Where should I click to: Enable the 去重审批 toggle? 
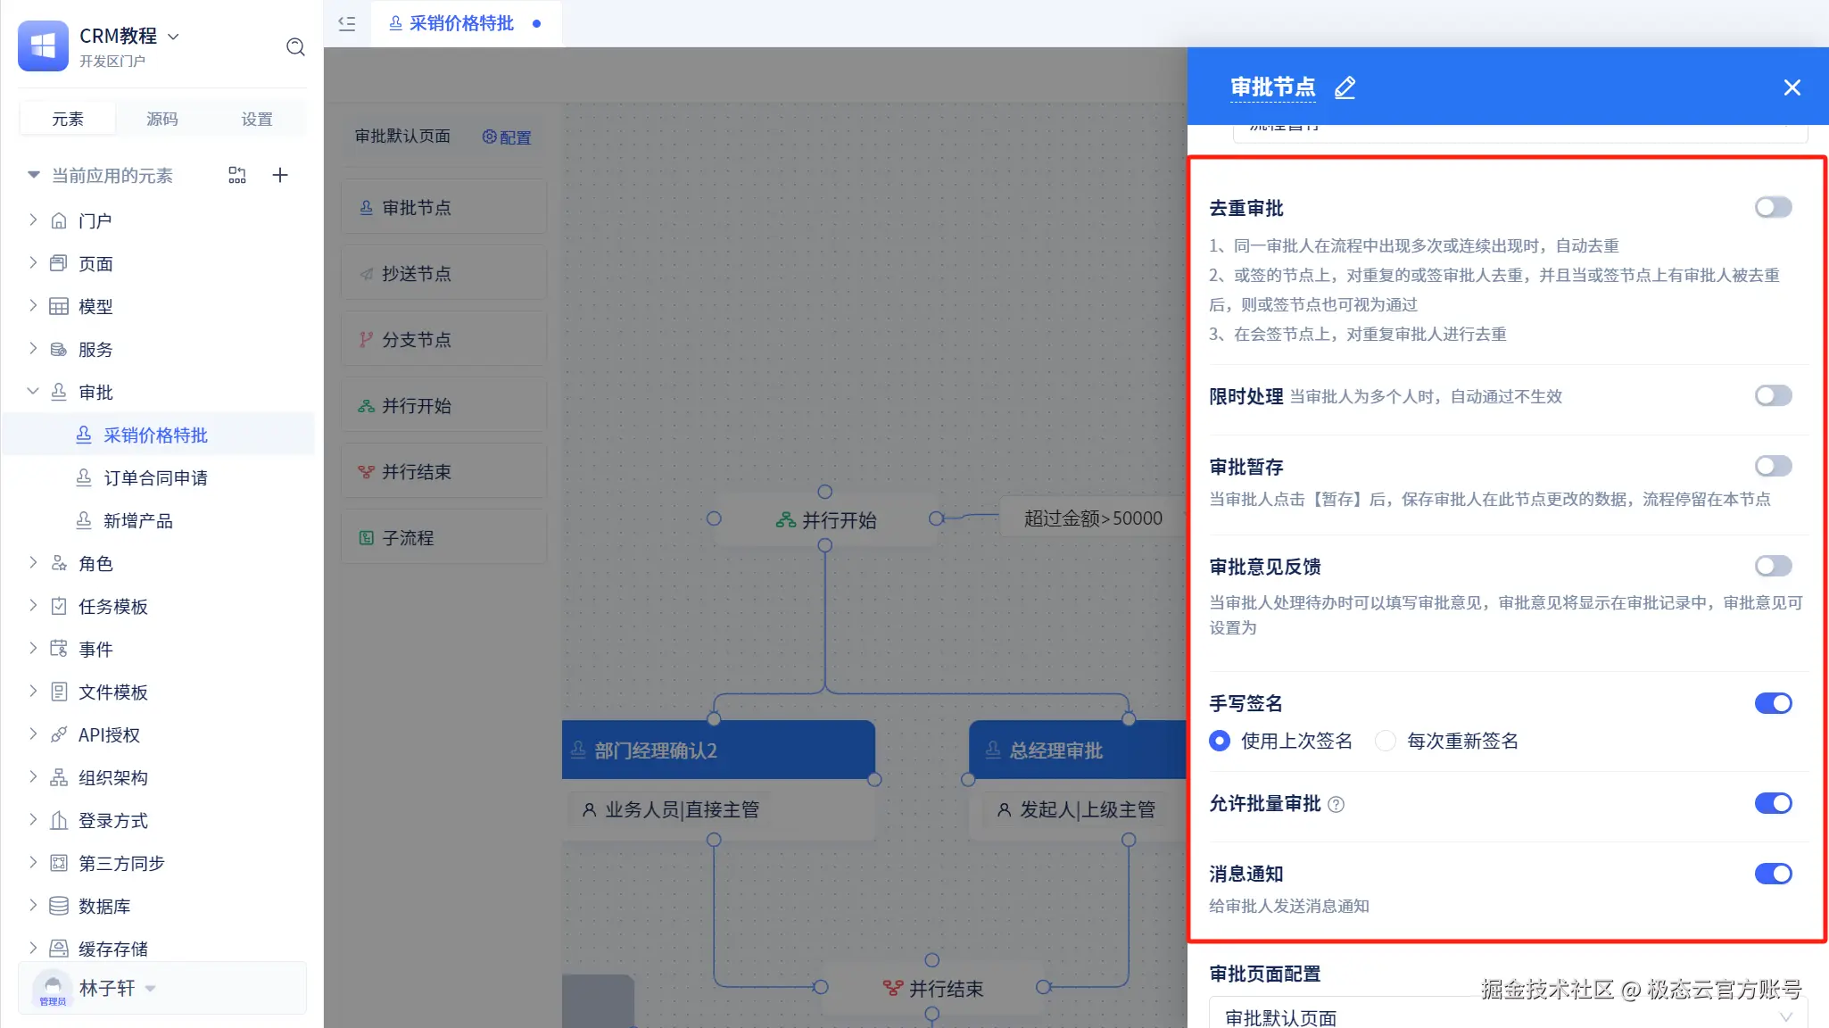coord(1772,208)
